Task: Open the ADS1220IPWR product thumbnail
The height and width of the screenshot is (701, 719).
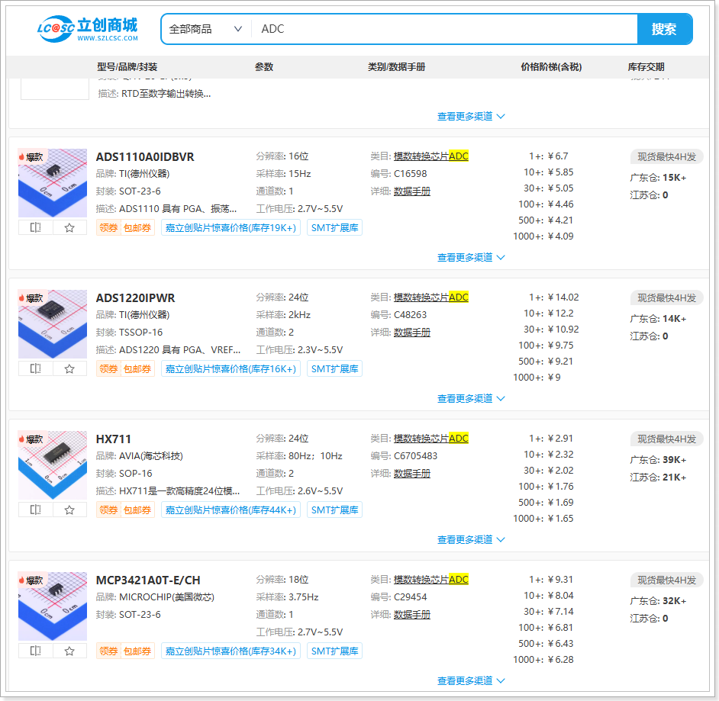Action: (x=53, y=324)
